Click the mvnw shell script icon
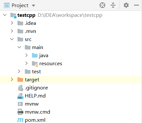 coord(20,104)
